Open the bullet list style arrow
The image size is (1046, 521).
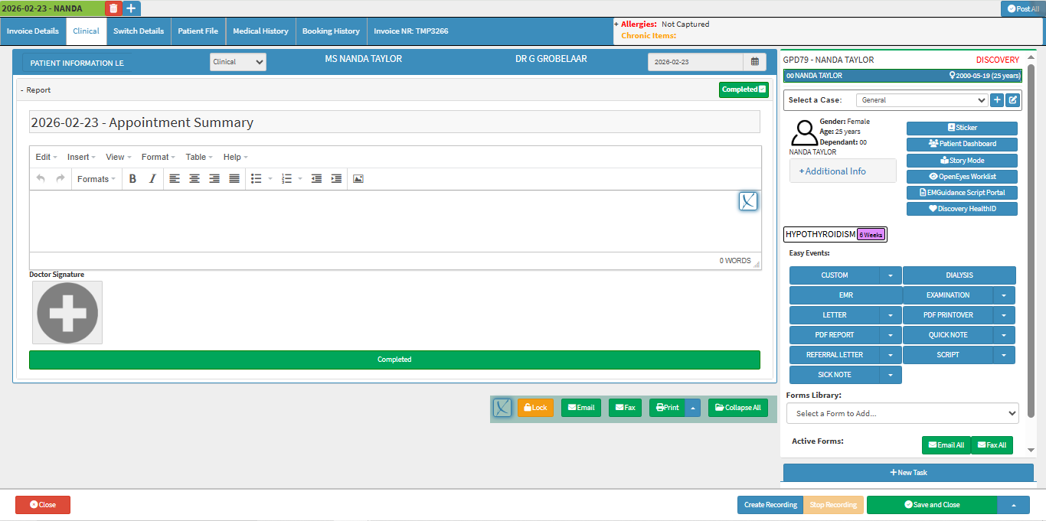click(270, 178)
